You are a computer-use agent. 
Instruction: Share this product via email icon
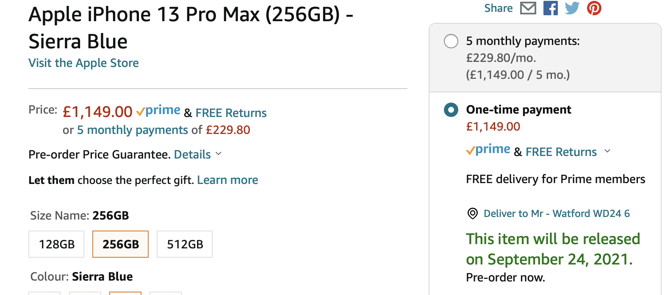pos(528,8)
